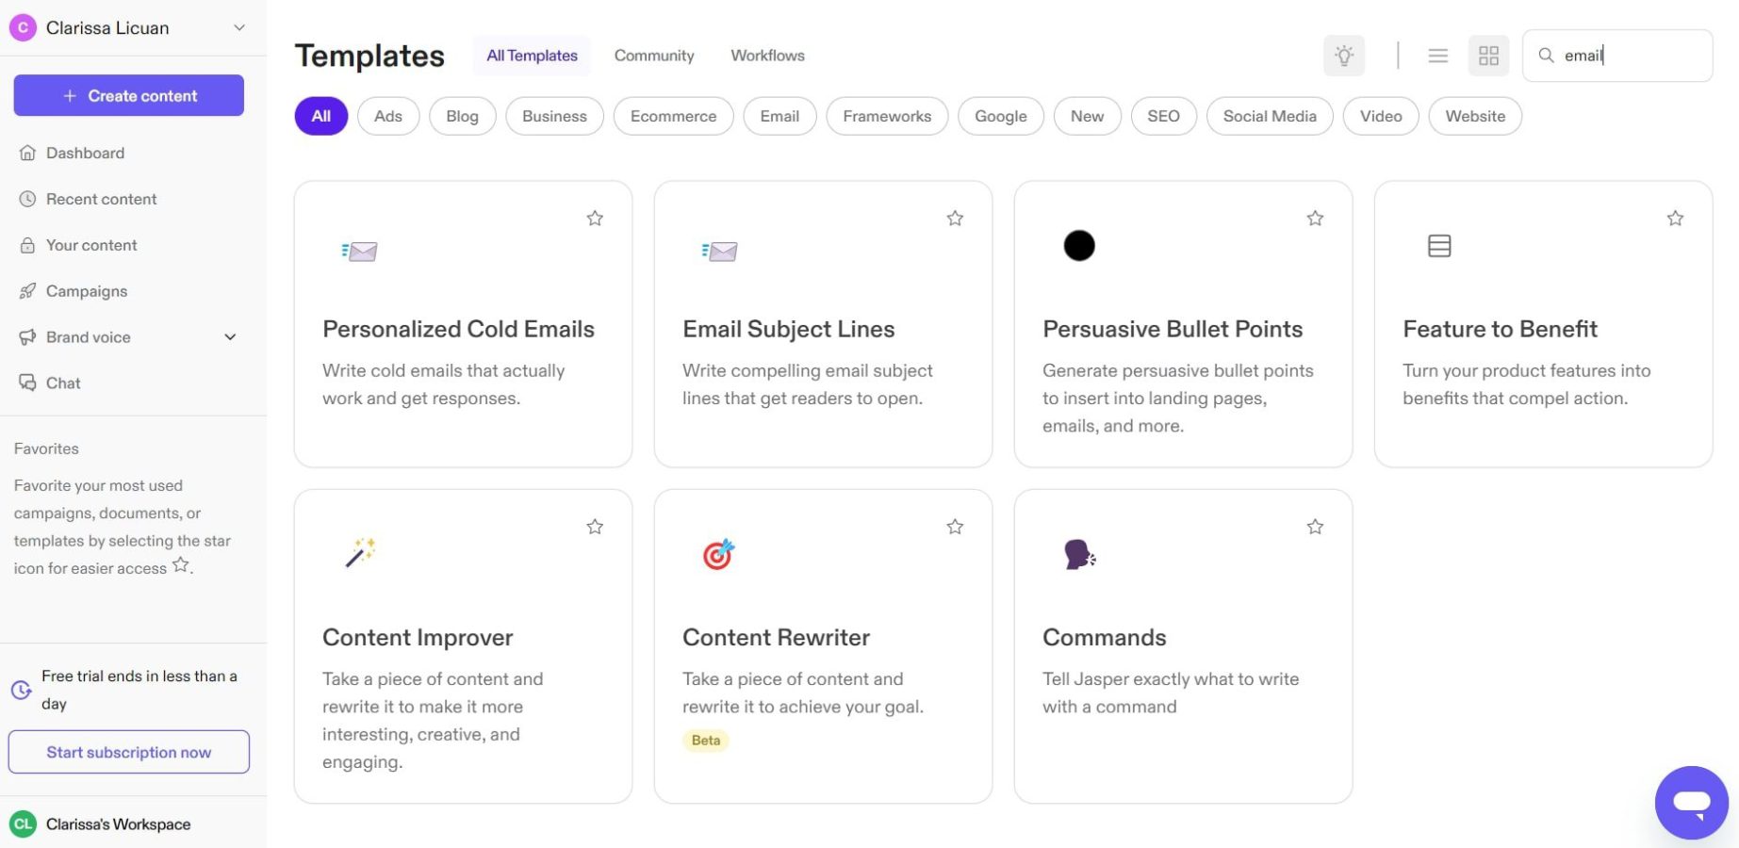Expand the Clarissa Licuan account menu
The width and height of the screenshot is (1739, 848).
[238, 27]
